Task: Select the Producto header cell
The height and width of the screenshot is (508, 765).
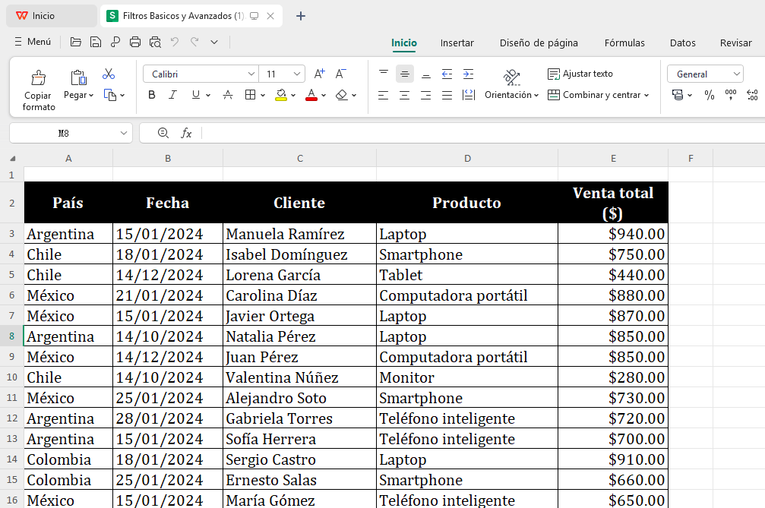Action: 467,202
